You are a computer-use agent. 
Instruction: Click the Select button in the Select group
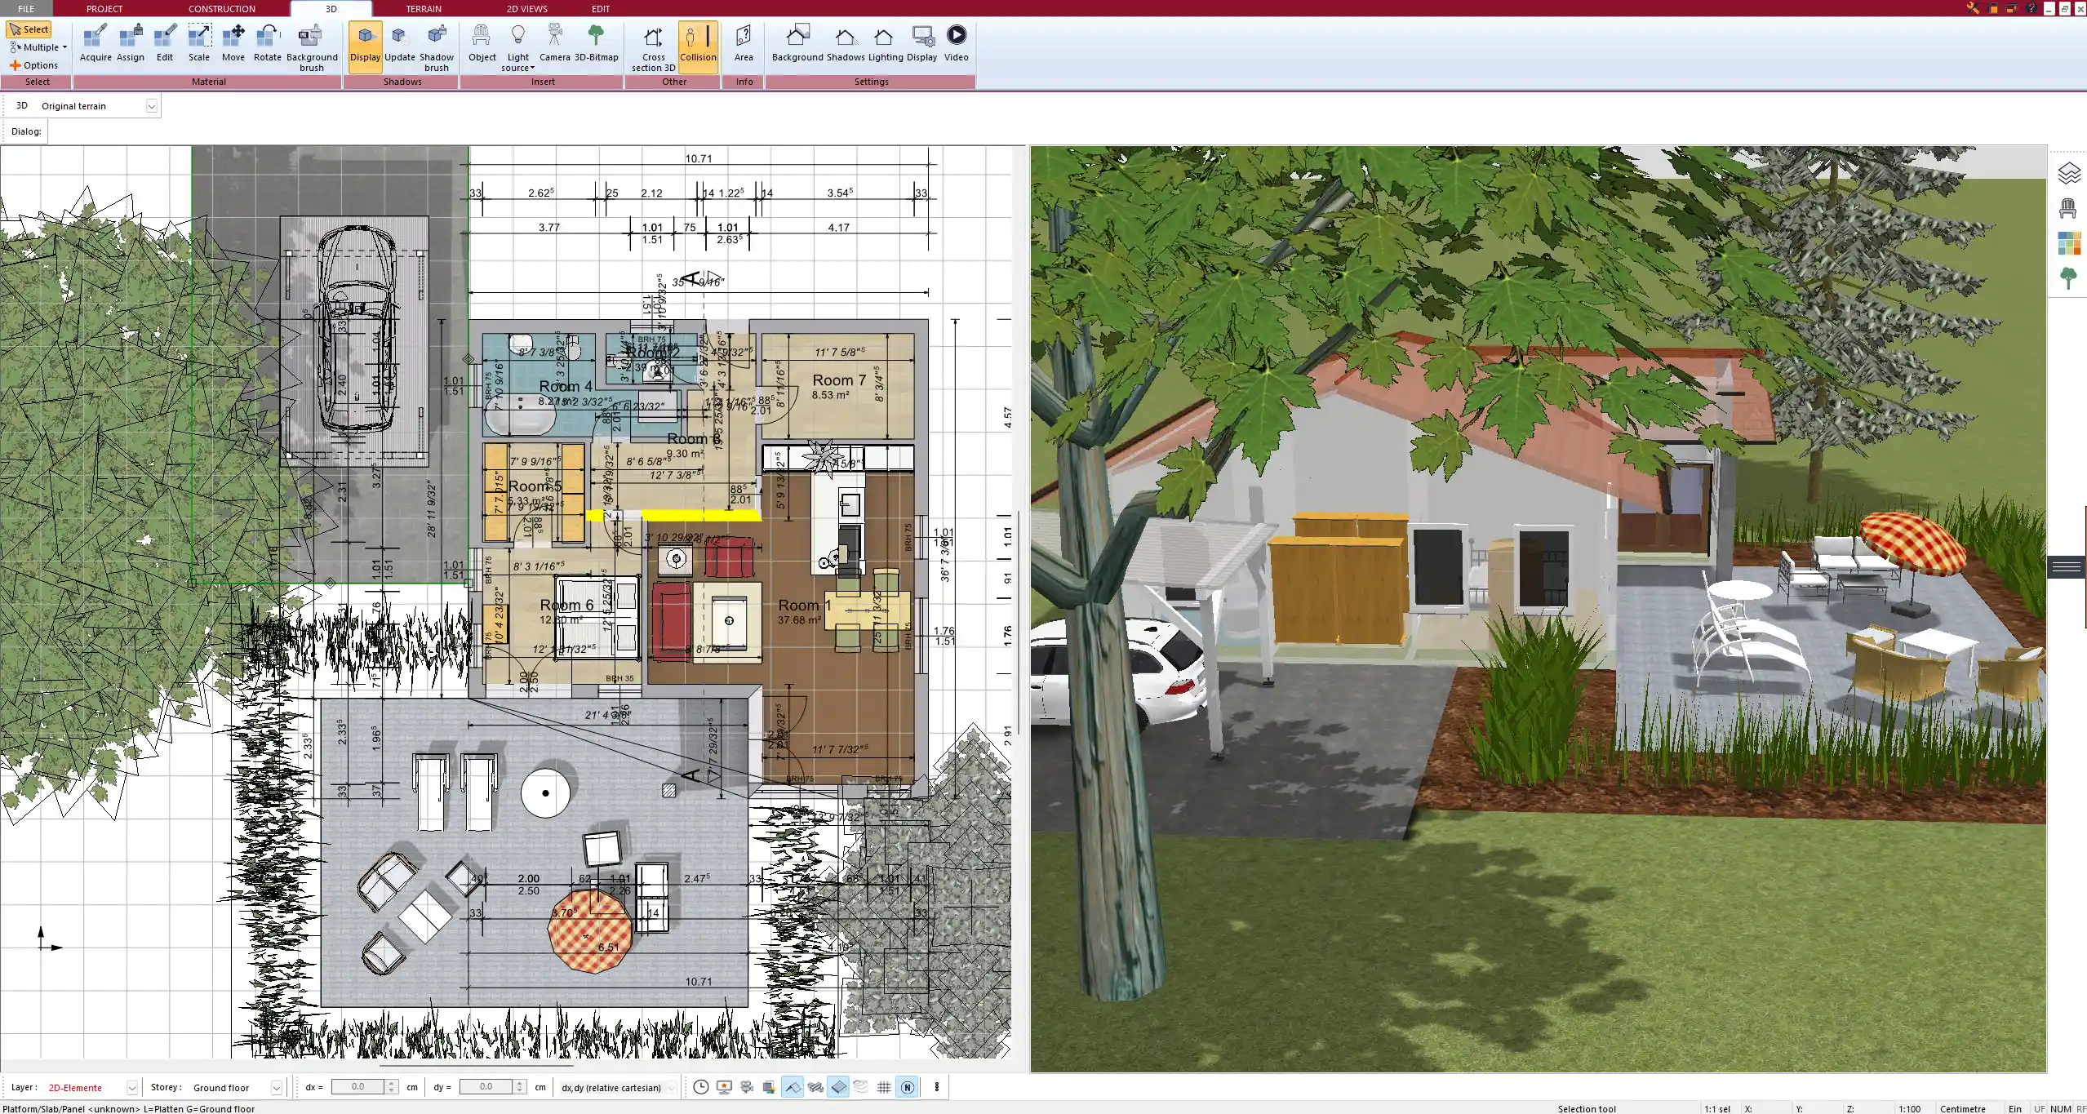(x=29, y=29)
